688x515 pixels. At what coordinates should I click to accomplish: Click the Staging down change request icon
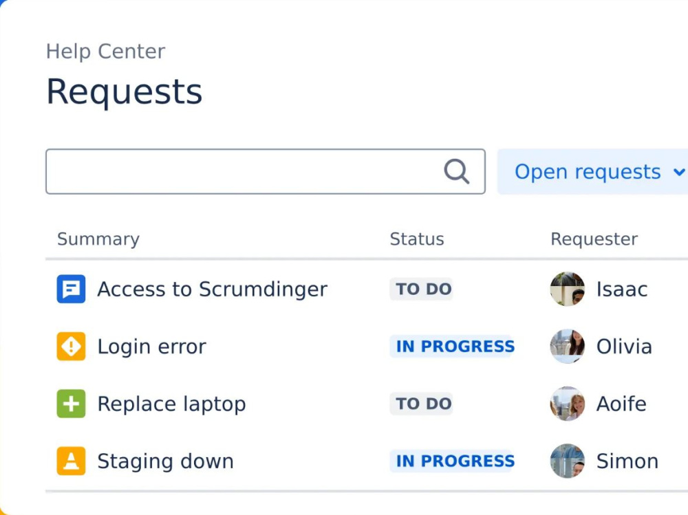(x=71, y=461)
